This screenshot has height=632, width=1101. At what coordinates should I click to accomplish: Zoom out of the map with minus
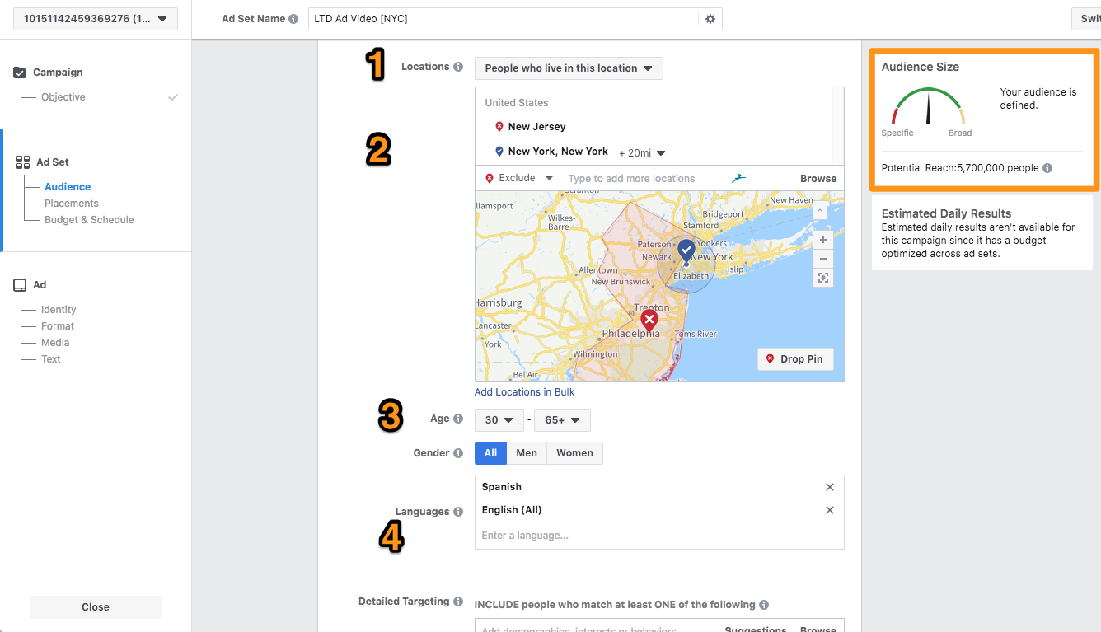click(x=822, y=259)
